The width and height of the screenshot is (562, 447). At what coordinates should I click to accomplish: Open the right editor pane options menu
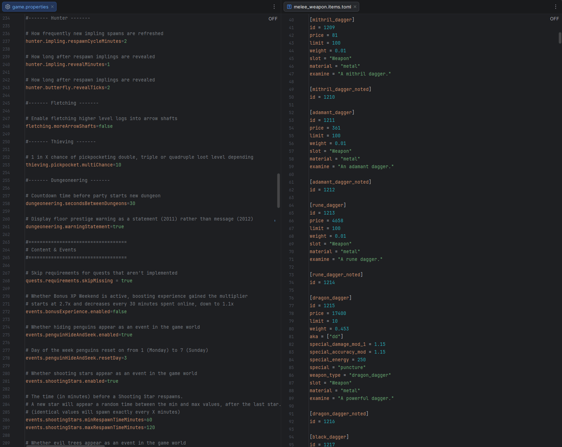pyautogui.click(x=556, y=7)
